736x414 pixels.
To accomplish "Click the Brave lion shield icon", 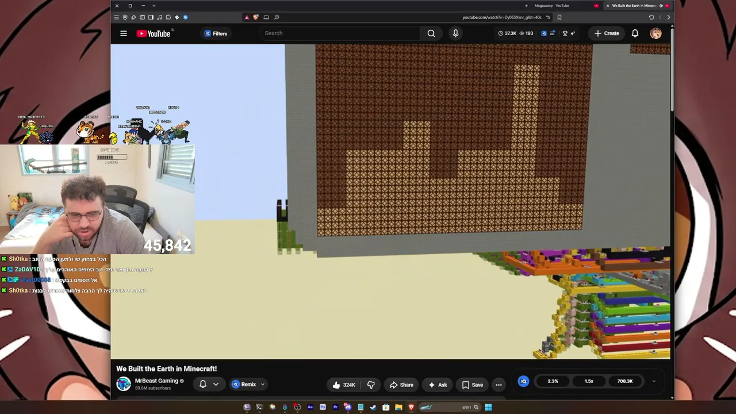I will (x=256, y=17).
